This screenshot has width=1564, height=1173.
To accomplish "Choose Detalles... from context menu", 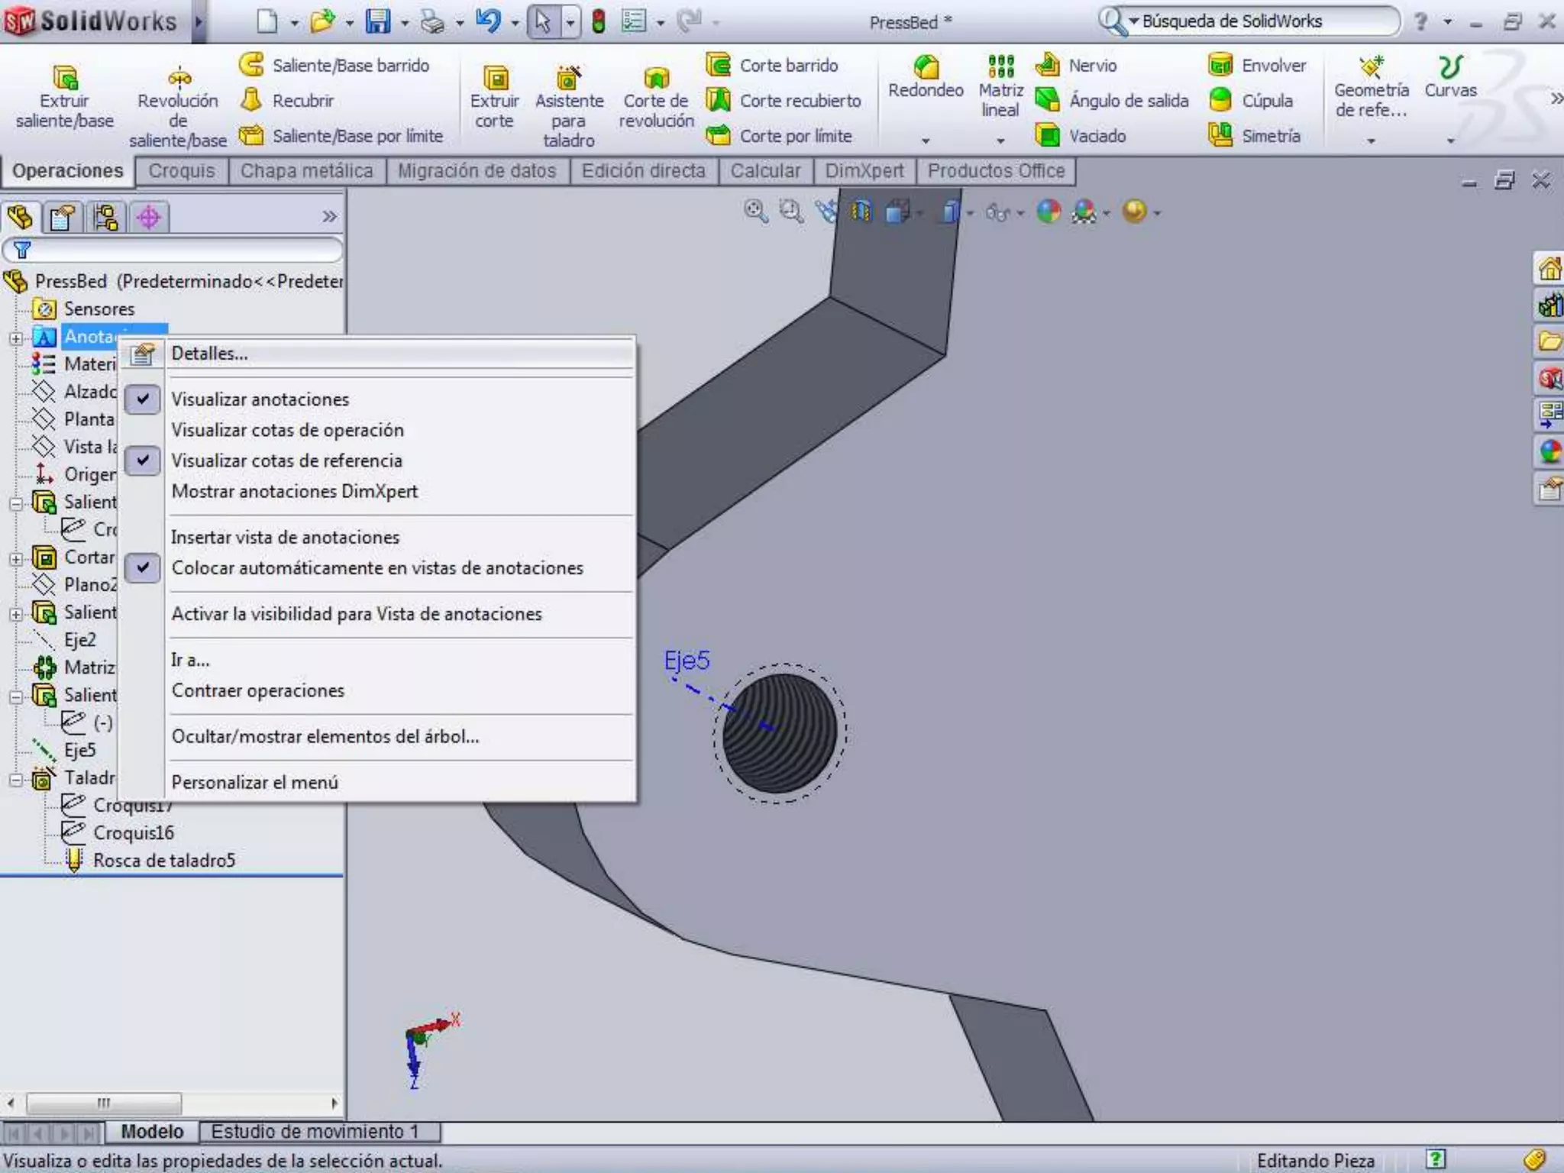I will [210, 354].
